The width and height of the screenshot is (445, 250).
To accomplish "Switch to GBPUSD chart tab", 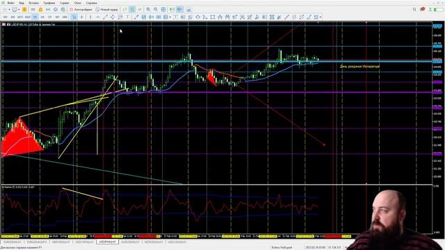I will [60, 242].
